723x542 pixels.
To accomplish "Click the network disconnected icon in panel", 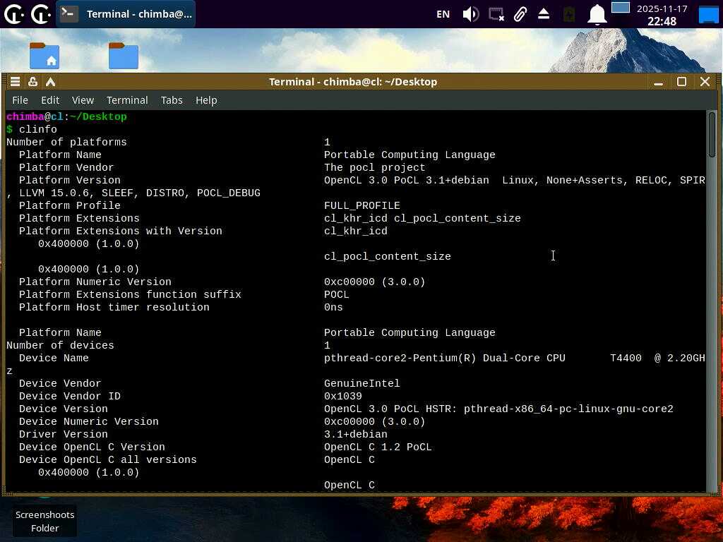I will [496, 14].
